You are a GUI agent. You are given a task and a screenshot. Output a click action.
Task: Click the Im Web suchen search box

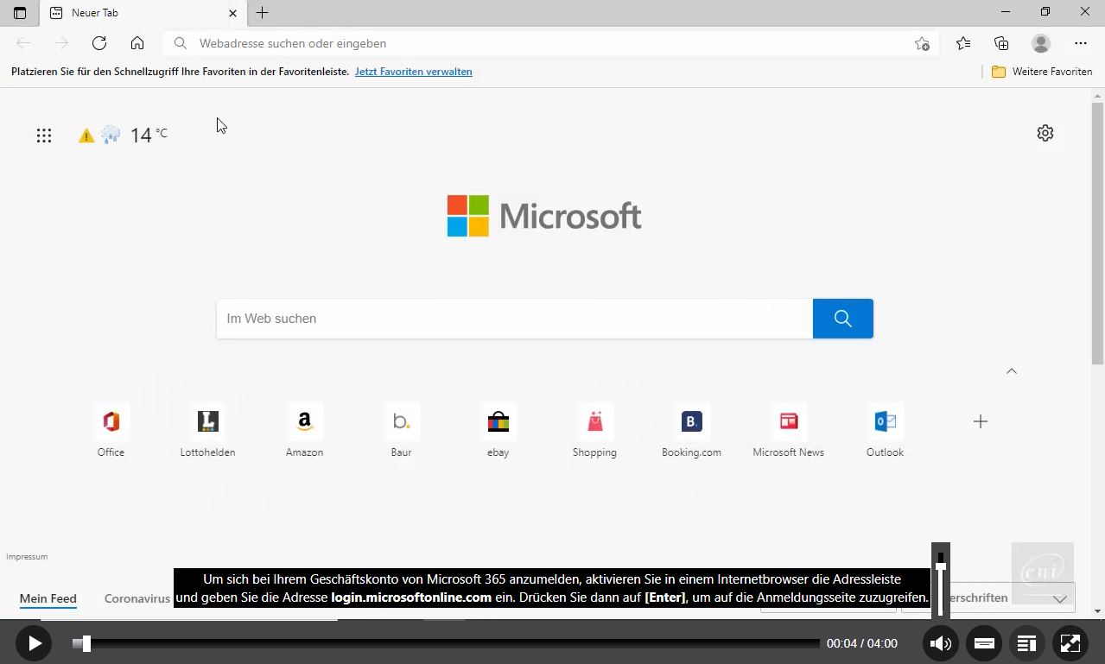coord(515,319)
